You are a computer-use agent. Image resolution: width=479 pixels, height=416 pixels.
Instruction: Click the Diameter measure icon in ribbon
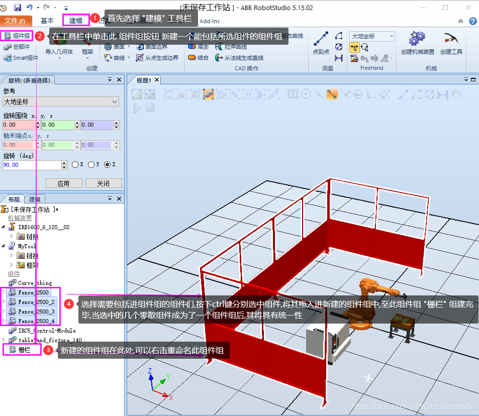click(339, 47)
